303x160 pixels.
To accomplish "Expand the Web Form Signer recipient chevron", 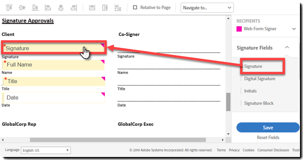I will 294,29.
